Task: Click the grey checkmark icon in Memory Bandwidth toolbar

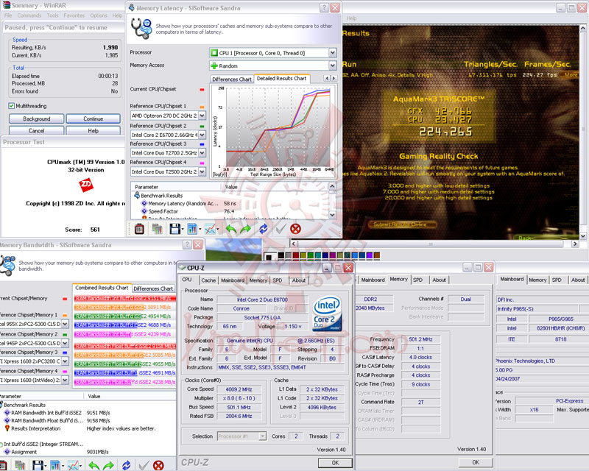Action: [x=143, y=466]
